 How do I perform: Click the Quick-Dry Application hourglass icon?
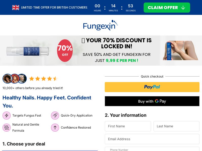(x=55, y=116)
